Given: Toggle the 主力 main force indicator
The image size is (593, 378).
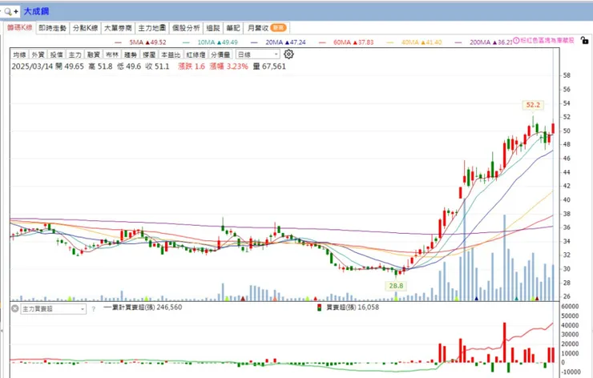Looking at the screenshot, I should [x=75, y=54].
